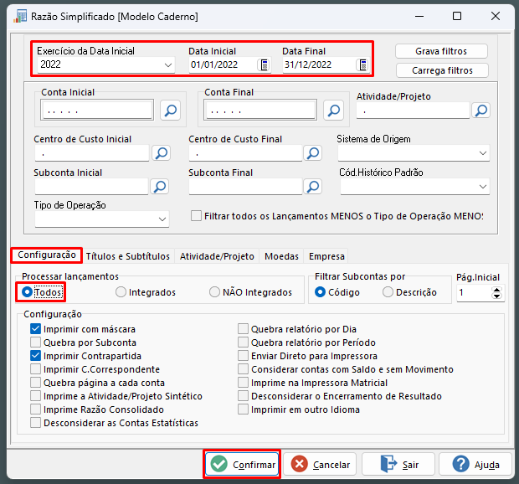Screen dimensions: 519x484
Task: Search accounts for Conta Inicial
Action: (x=170, y=110)
